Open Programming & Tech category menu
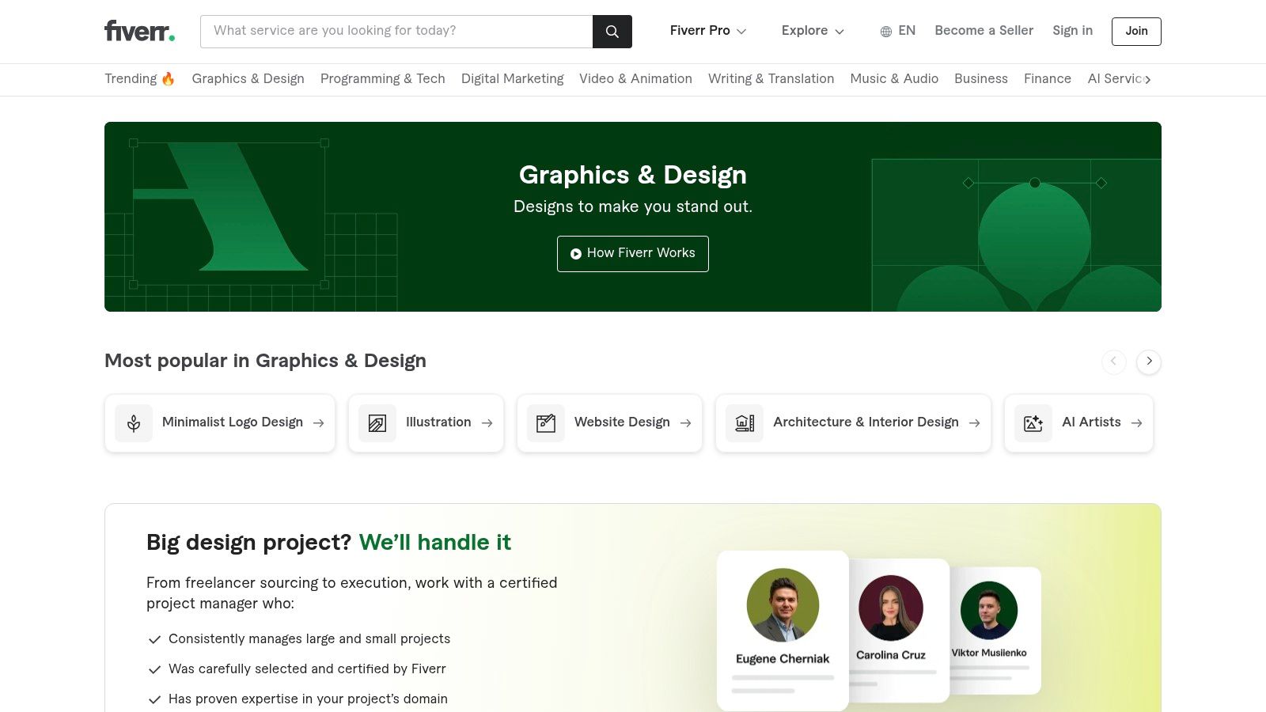Screen dimensions: 1266x712 383,78
